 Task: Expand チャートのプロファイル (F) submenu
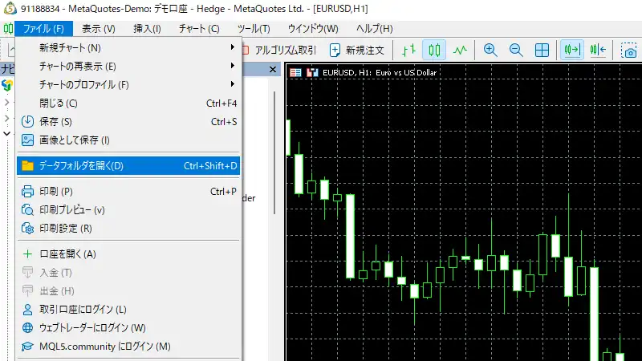click(128, 84)
